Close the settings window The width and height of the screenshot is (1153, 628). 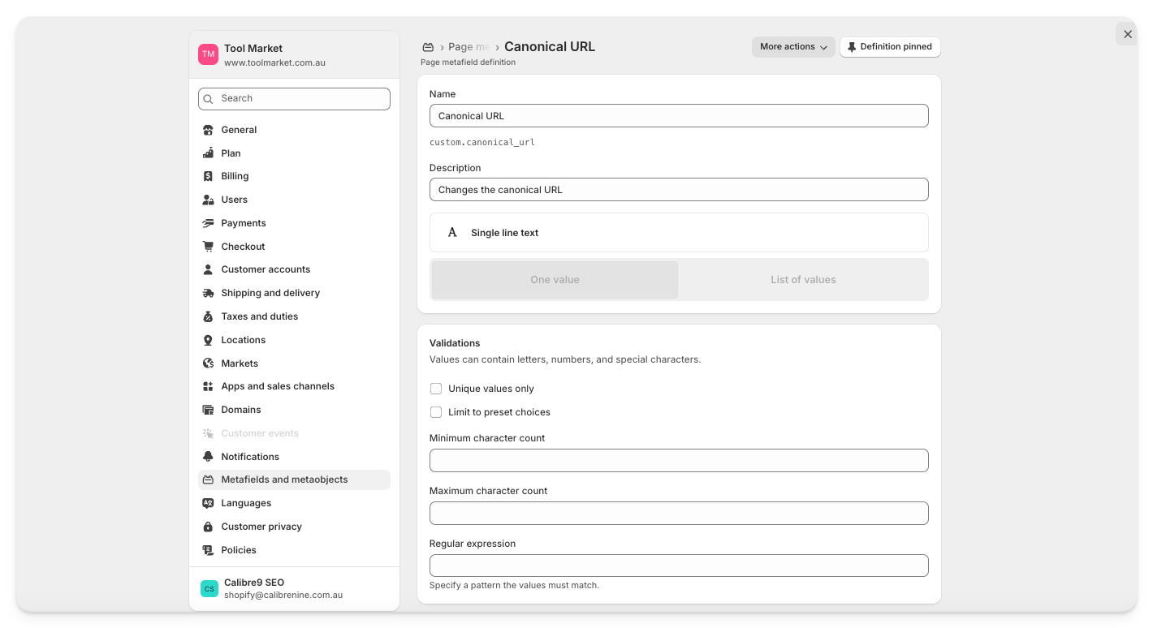point(1127,34)
